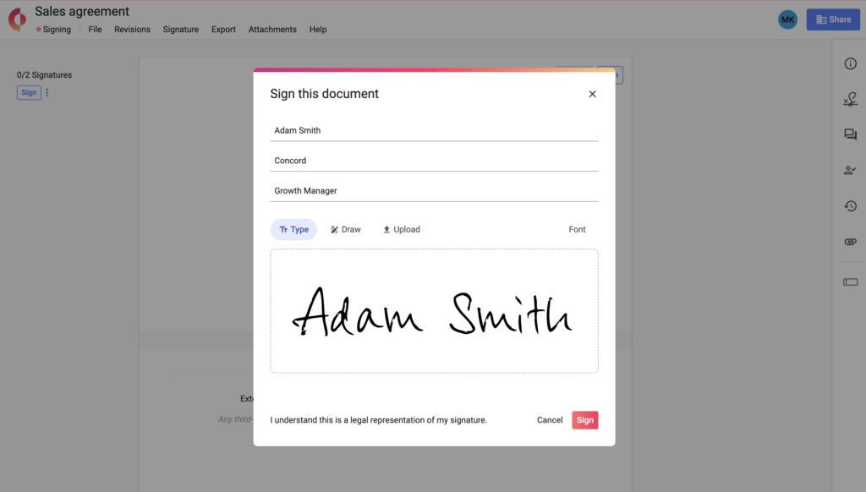Switch to Upload signature mode

pos(401,229)
